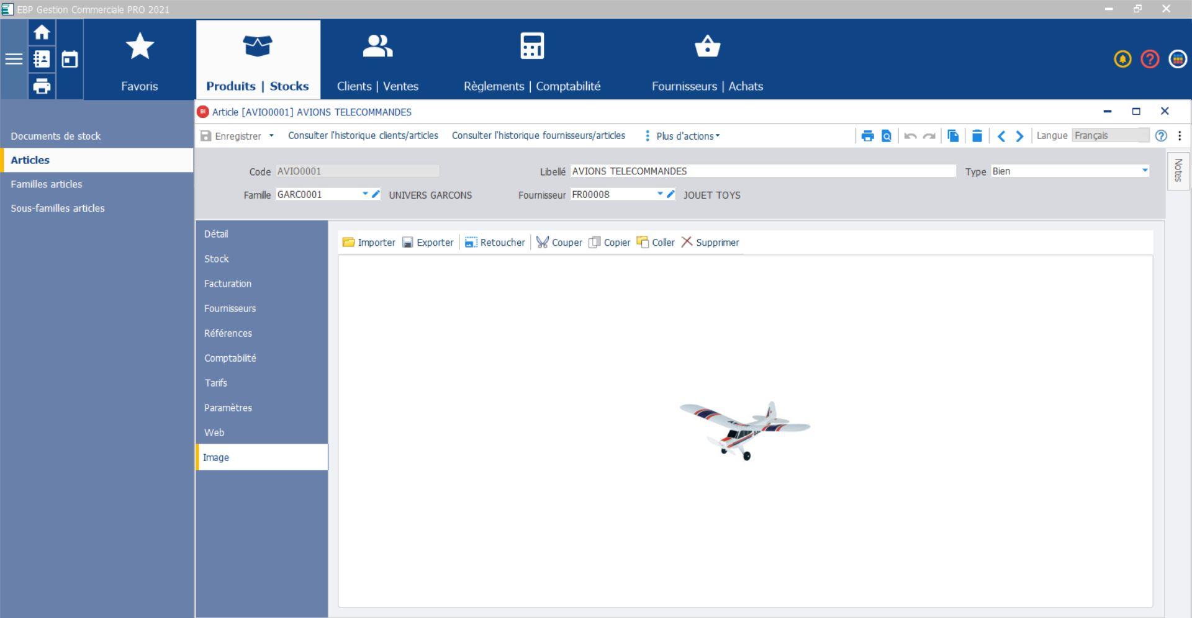The image size is (1192, 618).
Task: Expand the Type dropdown showing Bien
Action: [x=1145, y=171]
